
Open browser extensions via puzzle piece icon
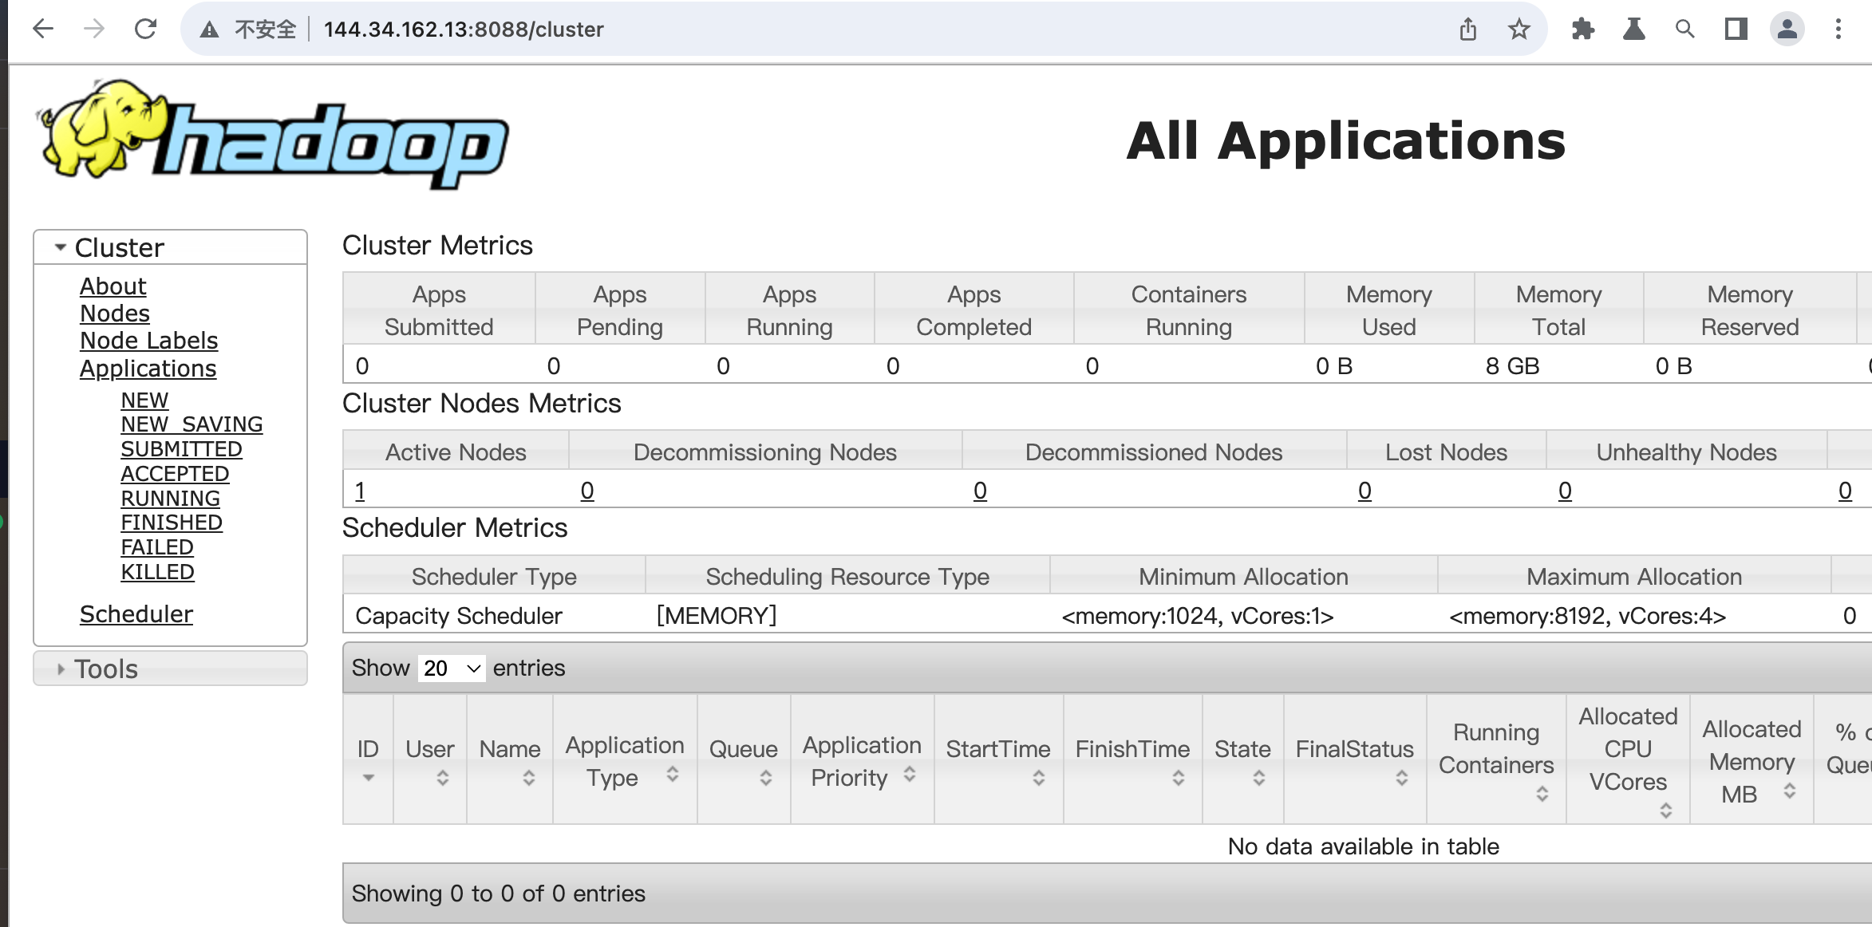1584,29
